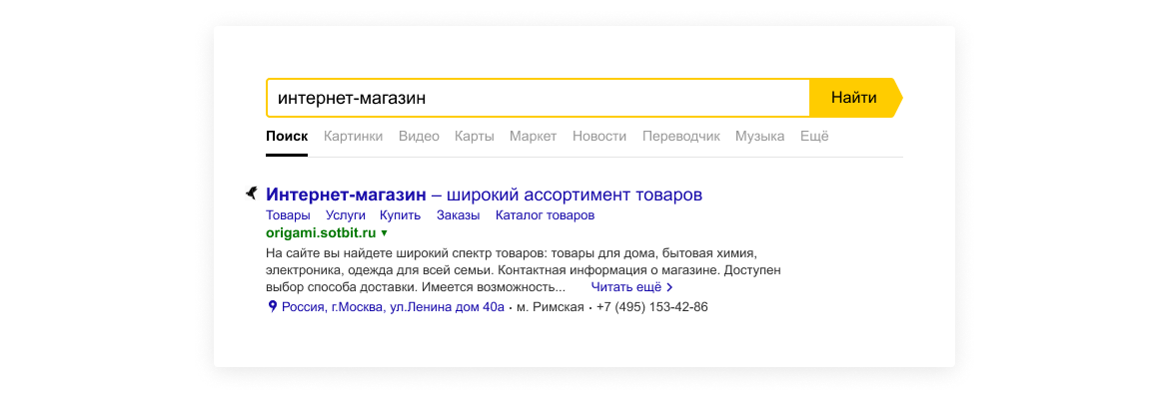Screen dimensions: 1169x393
Task: Open the Интернет-магазин result title link
Action: [x=484, y=196]
